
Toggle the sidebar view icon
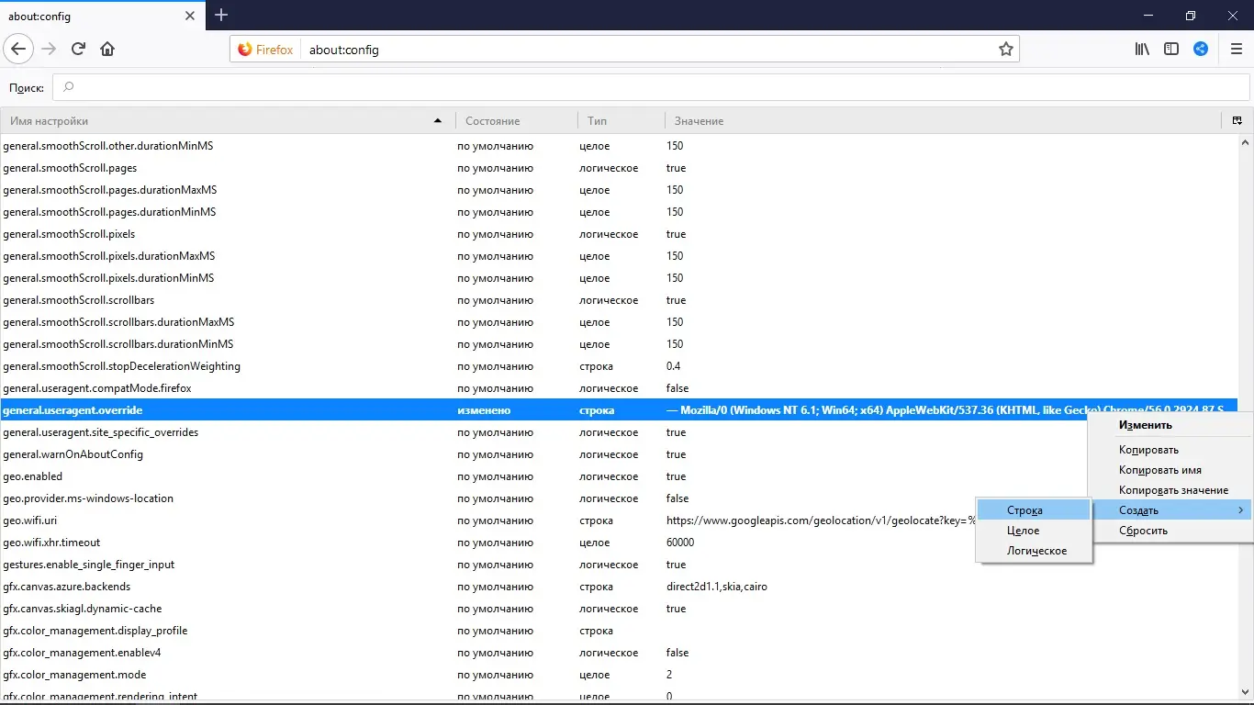(x=1171, y=49)
